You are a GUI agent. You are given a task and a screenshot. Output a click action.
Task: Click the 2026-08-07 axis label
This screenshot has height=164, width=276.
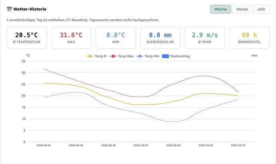(141, 145)
